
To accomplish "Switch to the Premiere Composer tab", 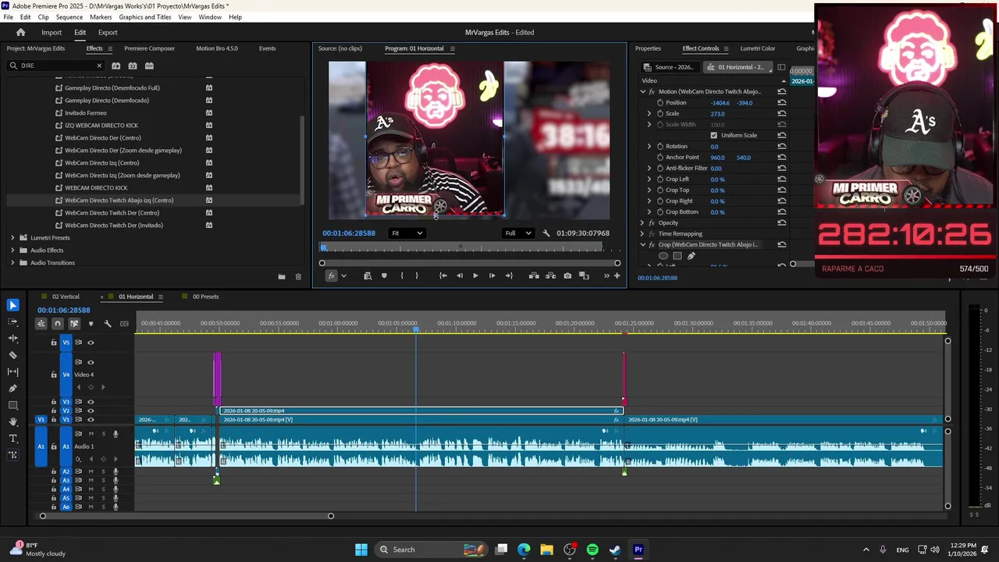I will click(149, 48).
